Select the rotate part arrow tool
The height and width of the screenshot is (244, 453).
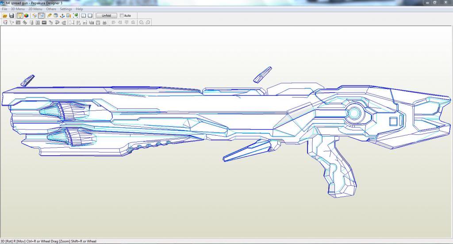tap(12, 23)
